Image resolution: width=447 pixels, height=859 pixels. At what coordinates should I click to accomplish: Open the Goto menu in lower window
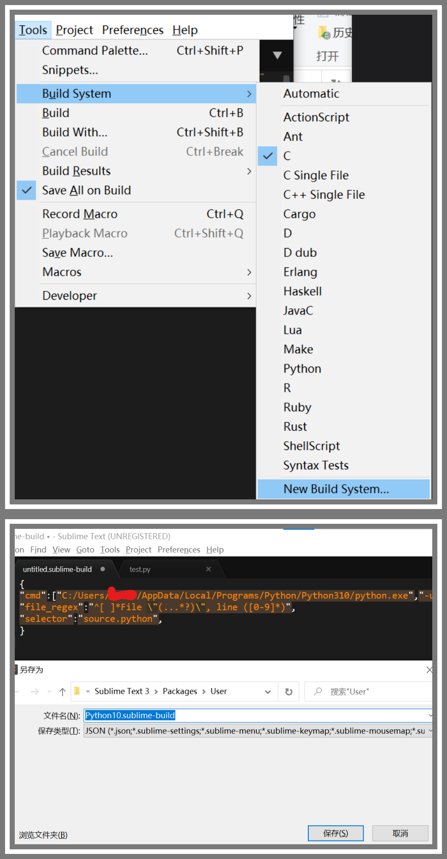(x=85, y=550)
